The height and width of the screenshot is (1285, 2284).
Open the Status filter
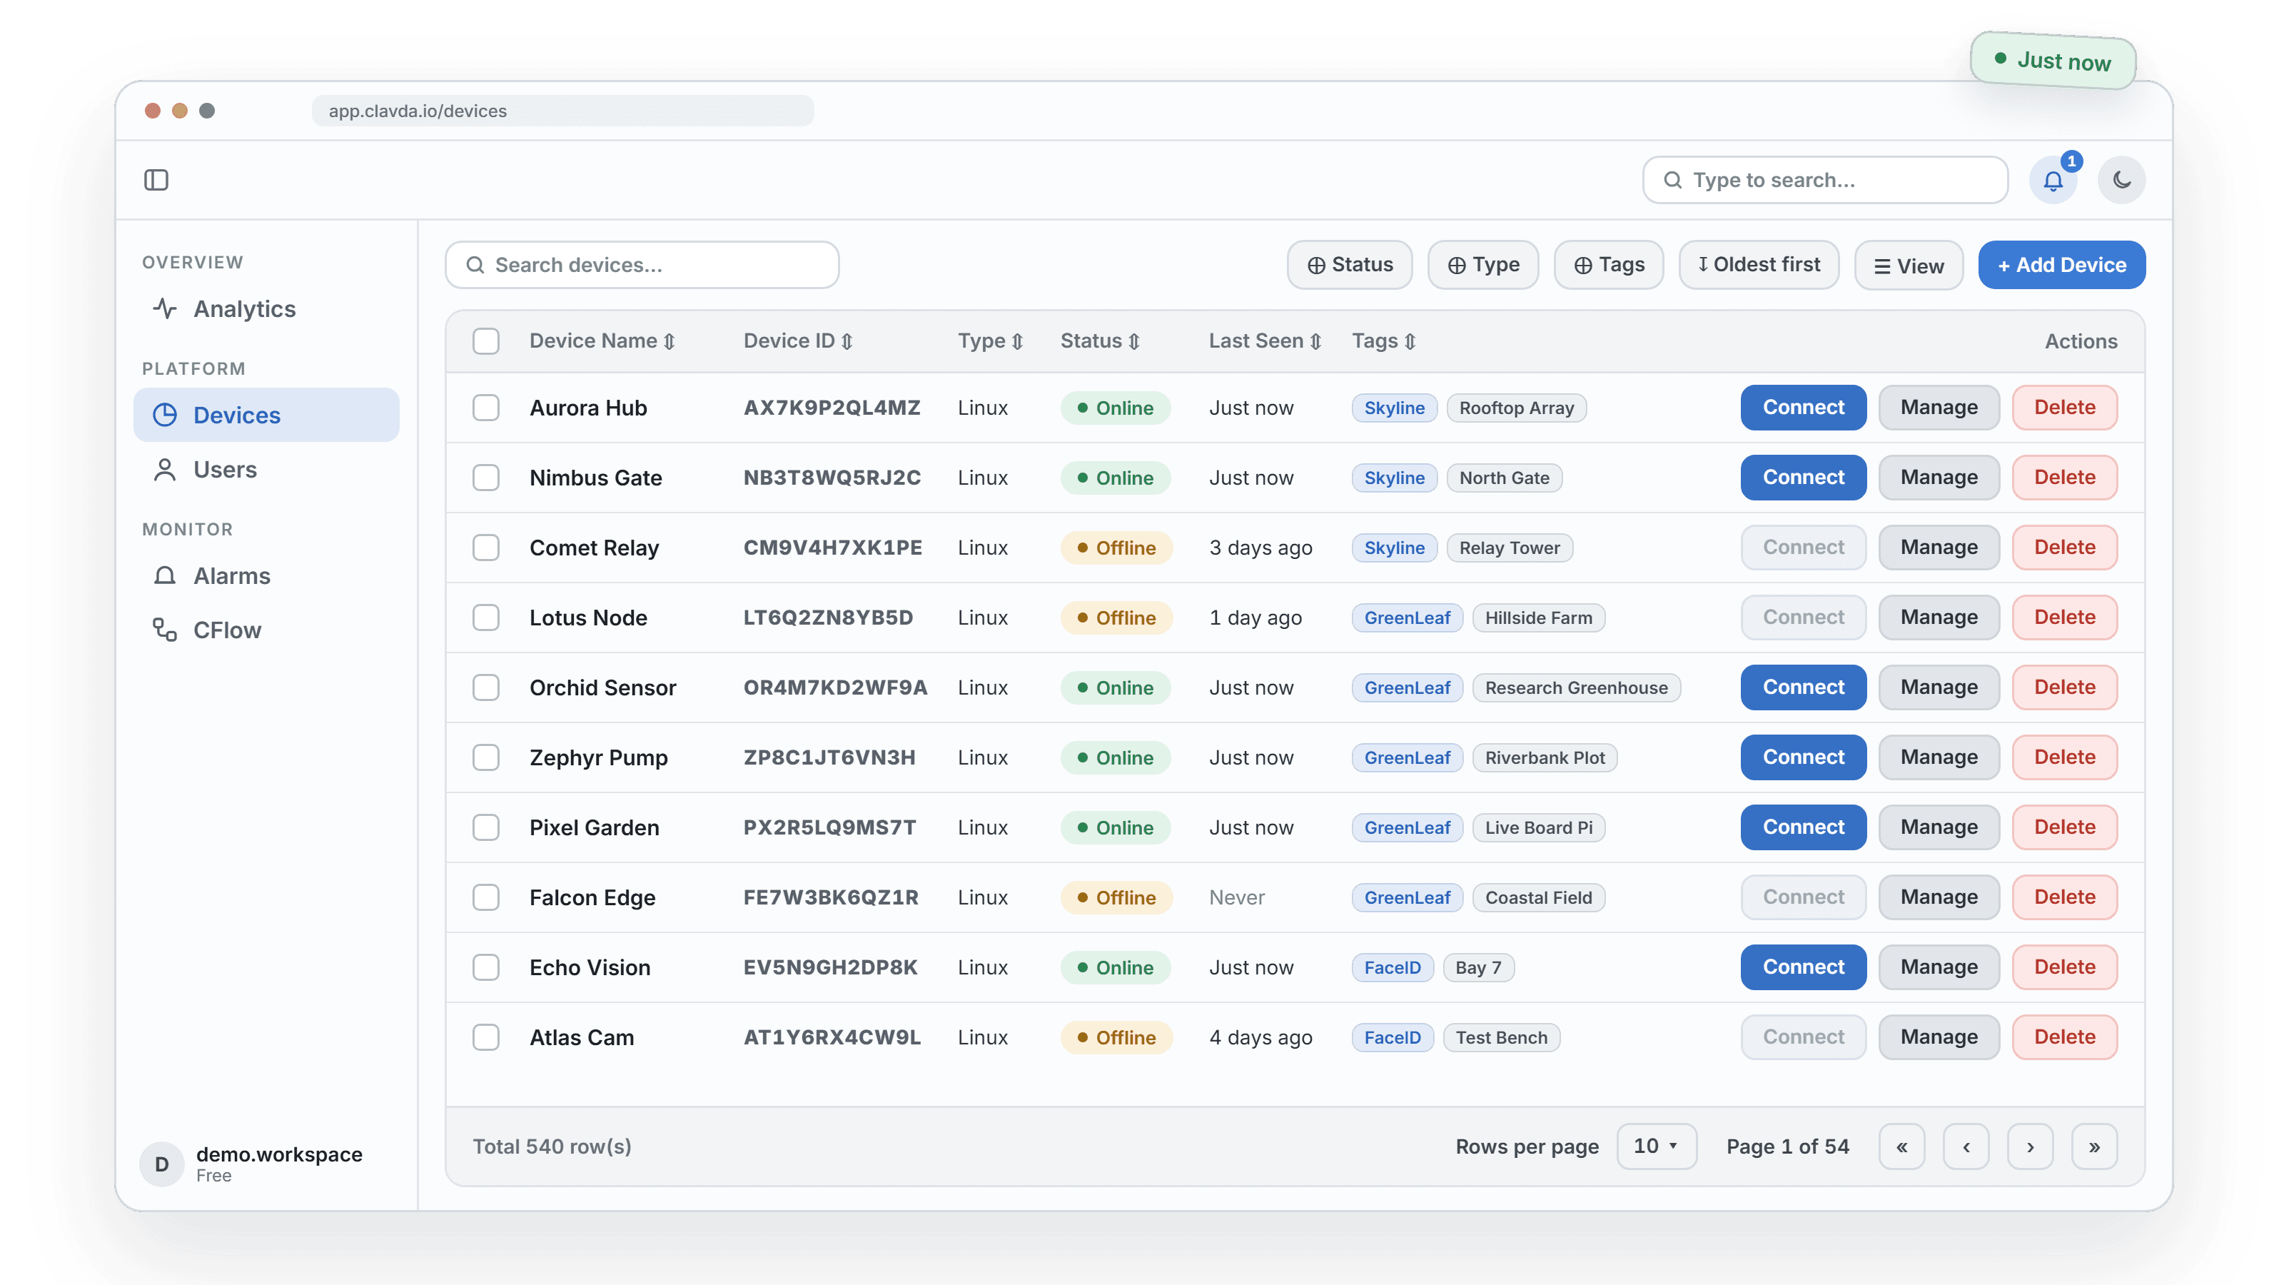click(1350, 265)
